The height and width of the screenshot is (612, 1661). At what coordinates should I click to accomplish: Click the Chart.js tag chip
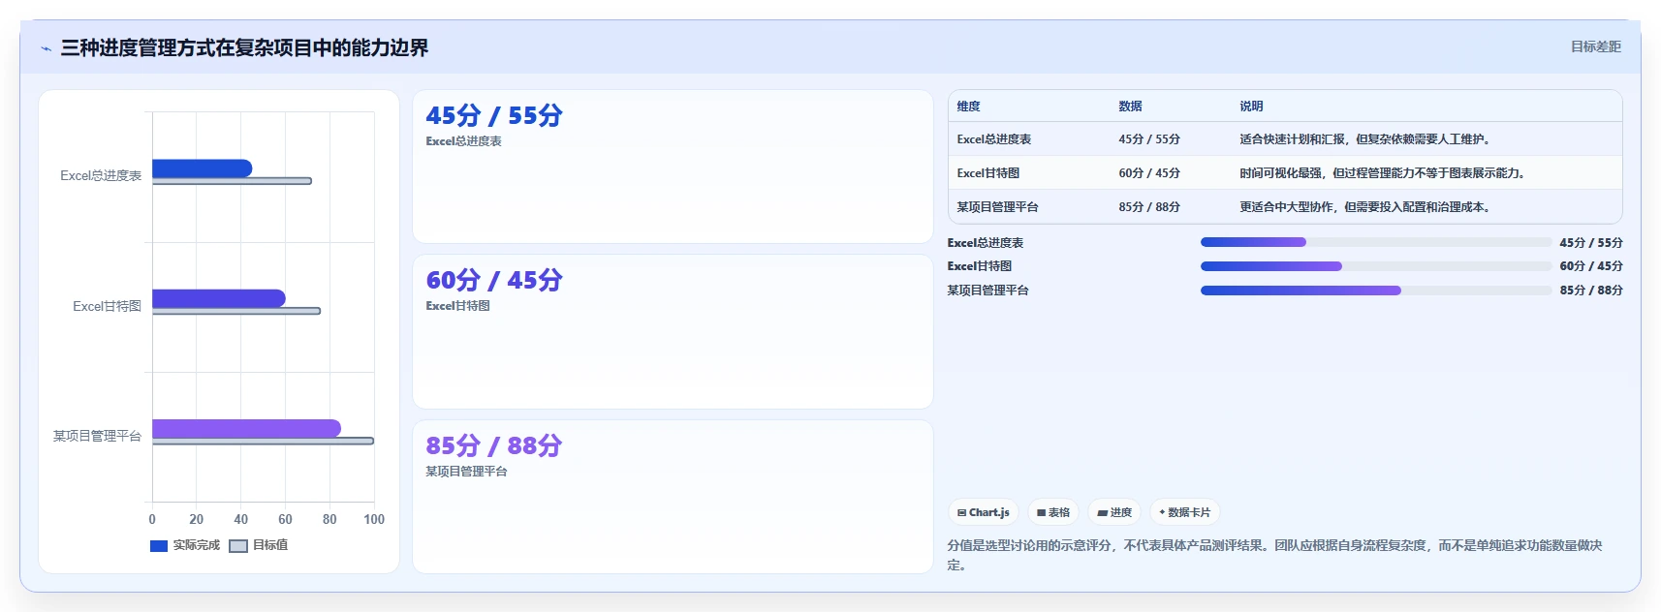click(x=984, y=512)
